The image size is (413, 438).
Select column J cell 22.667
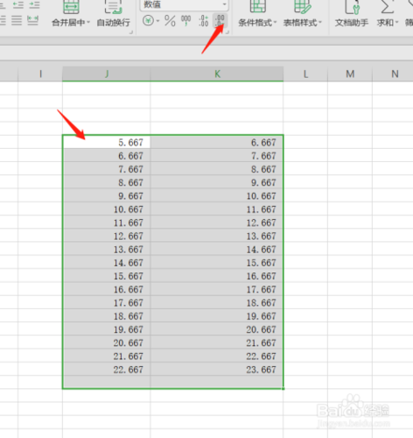coord(107,370)
